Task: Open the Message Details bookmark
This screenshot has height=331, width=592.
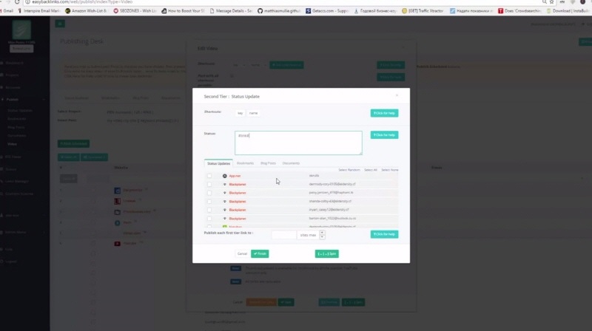Action: coord(231,11)
